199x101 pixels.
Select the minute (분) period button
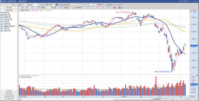(66, 5)
